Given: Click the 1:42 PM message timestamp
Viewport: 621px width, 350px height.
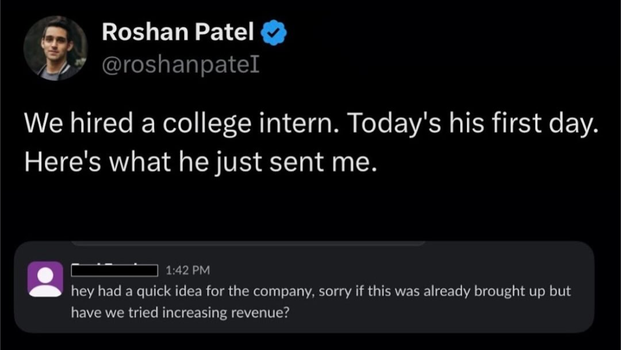Looking at the screenshot, I should click(187, 270).
